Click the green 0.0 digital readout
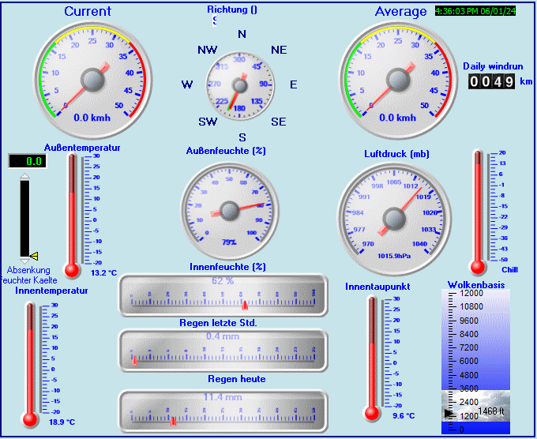Viewport: 537px width, 439px height. (x=25, y=161)
